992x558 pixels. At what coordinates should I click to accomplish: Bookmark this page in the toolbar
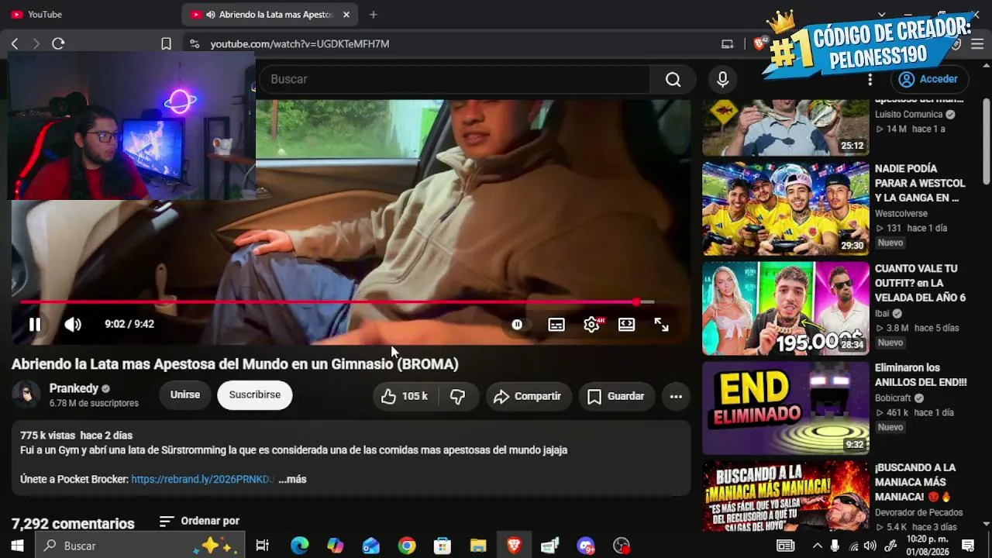[x=166, y=44]
